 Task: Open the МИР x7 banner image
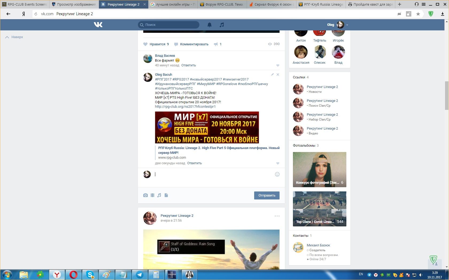pos(207,127)
